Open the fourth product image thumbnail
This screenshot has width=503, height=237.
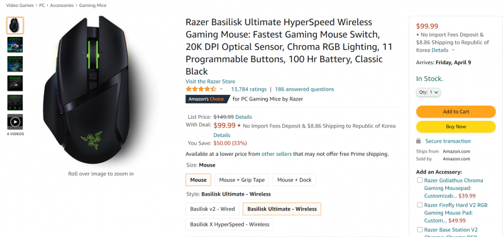click(15, 84)
